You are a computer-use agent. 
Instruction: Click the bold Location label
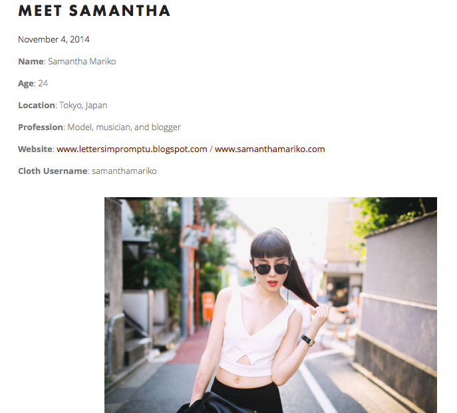tap(37, 106)
